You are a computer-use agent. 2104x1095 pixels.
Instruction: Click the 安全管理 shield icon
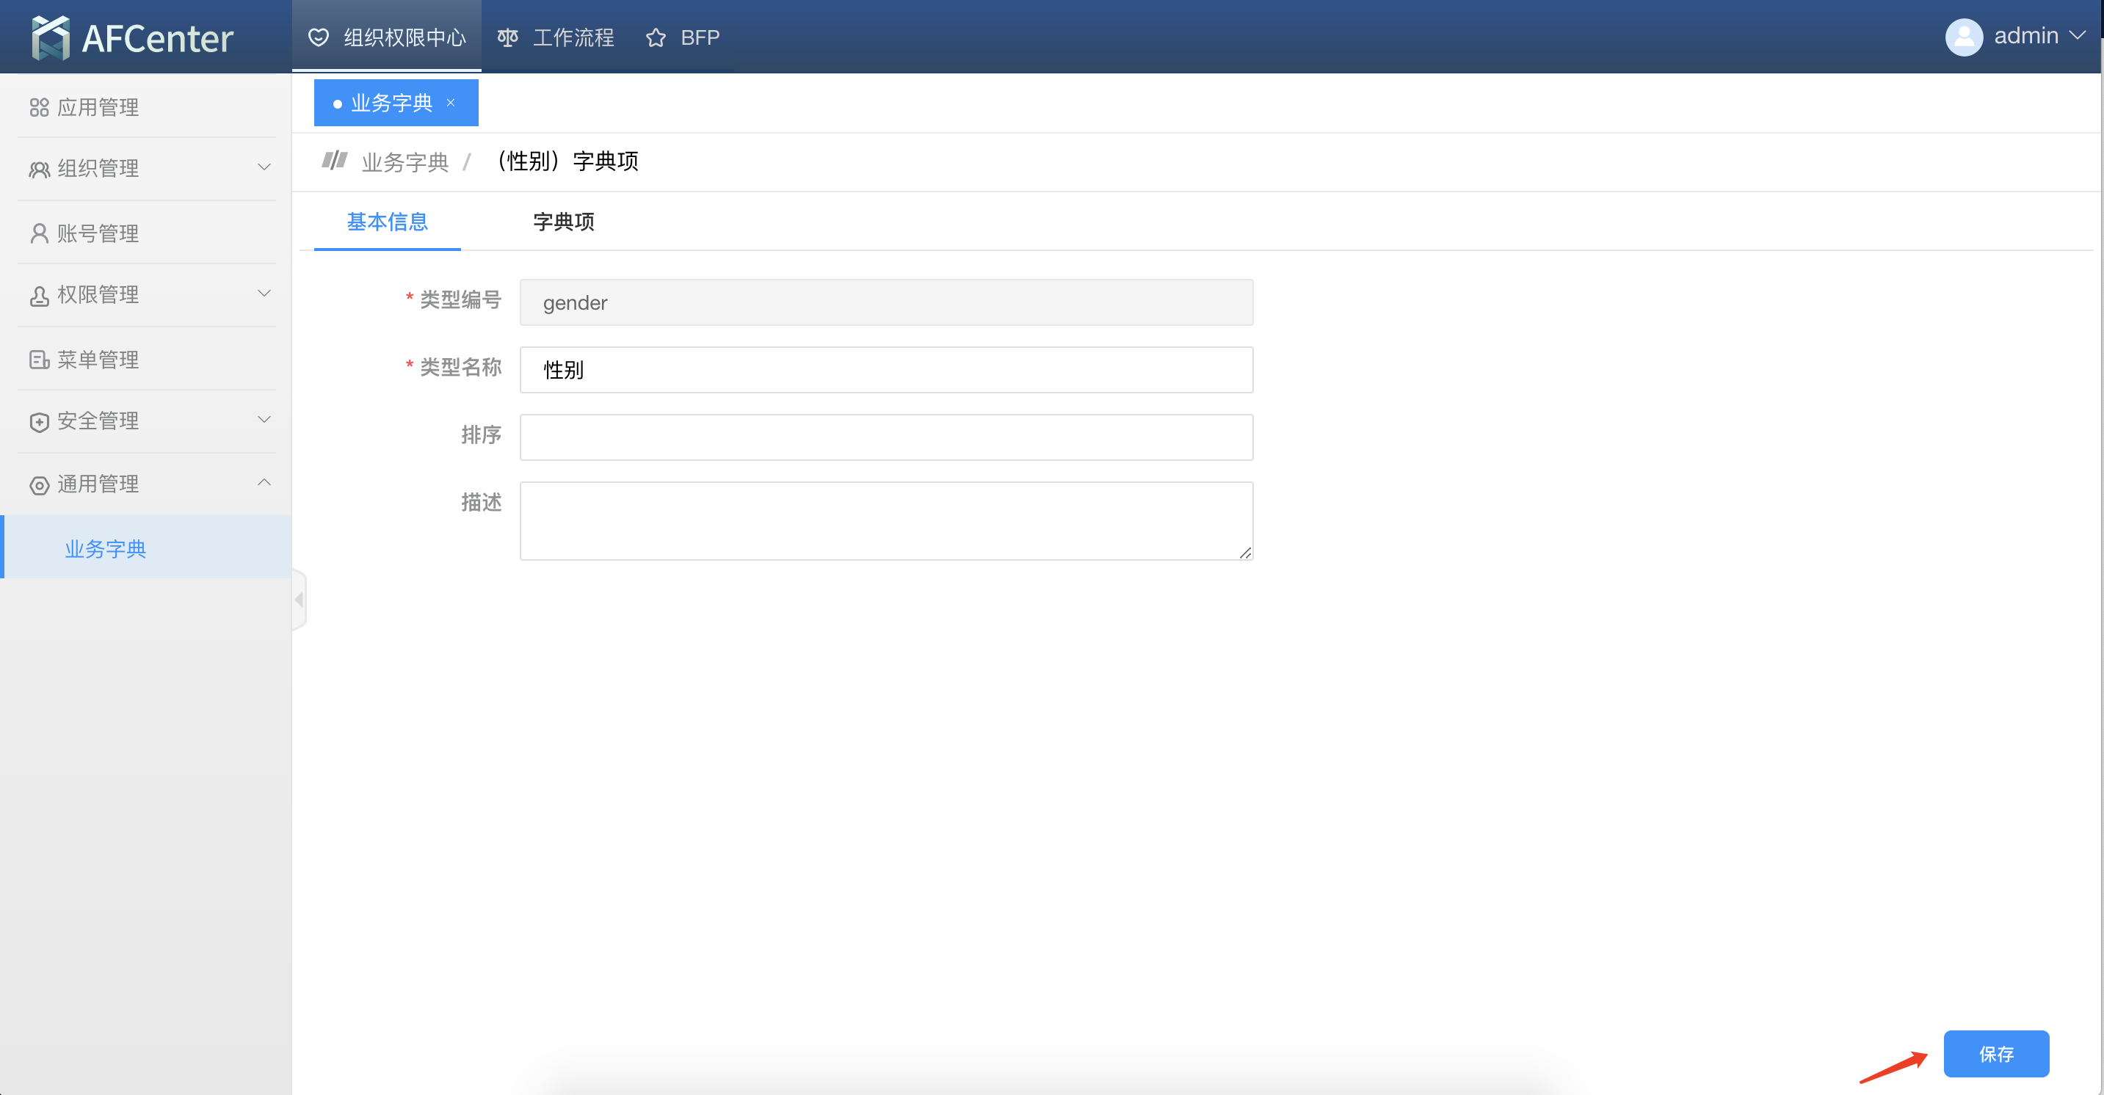point(39,421)
